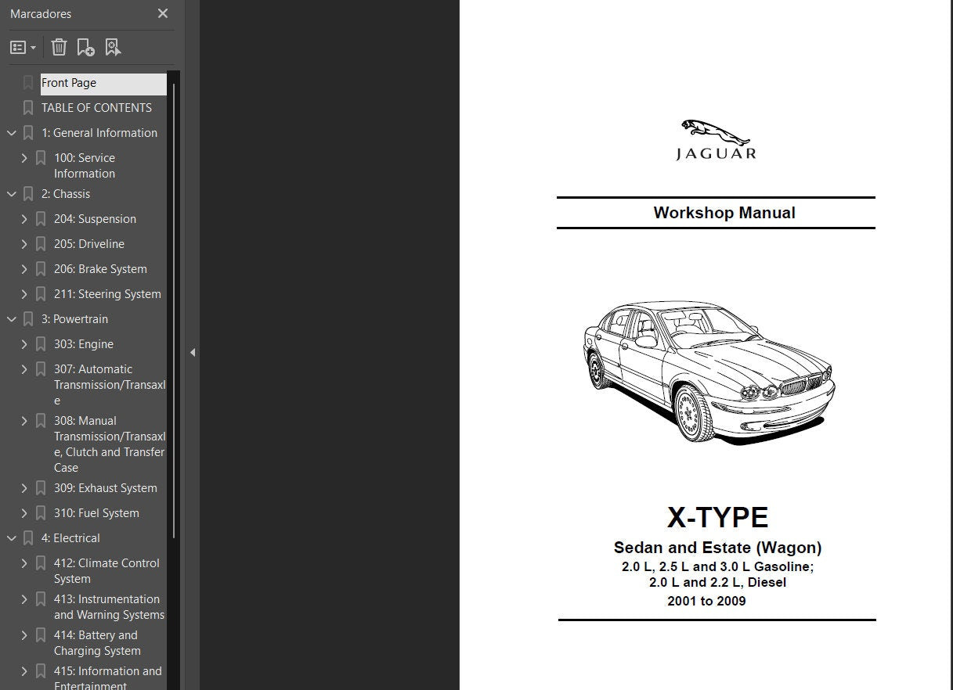Click the bookmark icon beside 309: Exhaust System
953x690 pixels.
[41, 488]
